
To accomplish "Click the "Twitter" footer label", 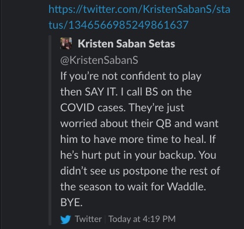I will click(88, 219).
